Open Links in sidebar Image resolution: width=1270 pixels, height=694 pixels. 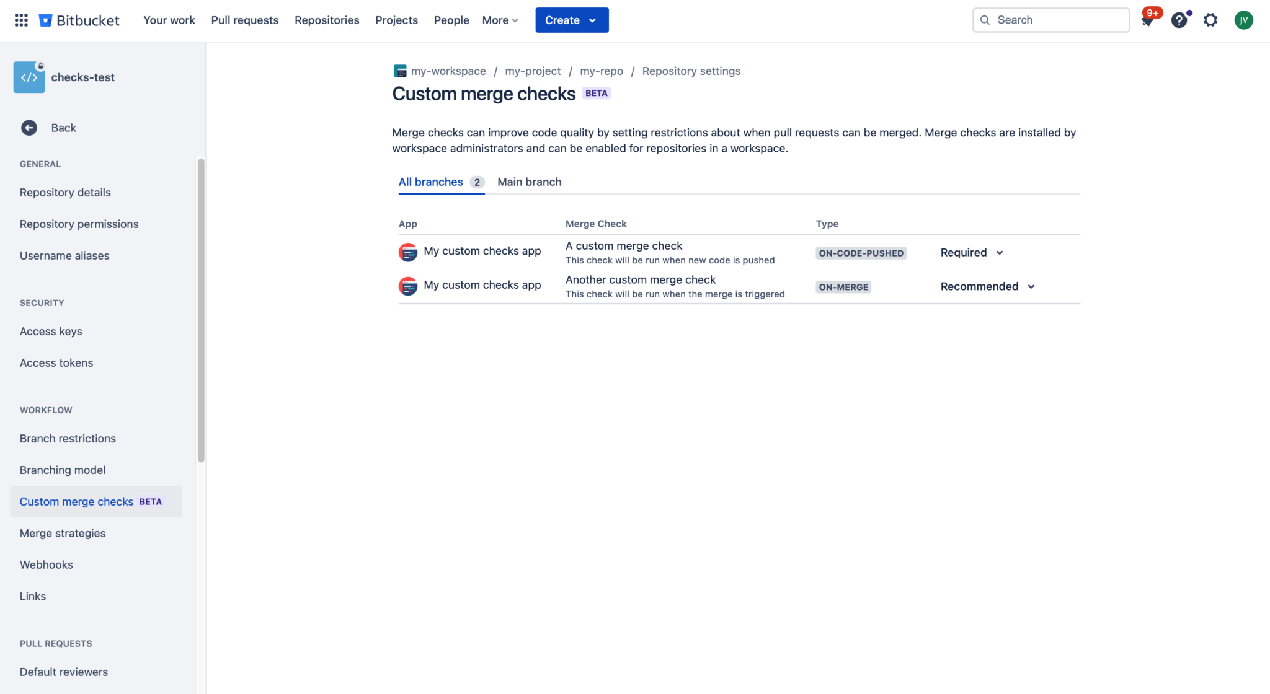[33, 596]
